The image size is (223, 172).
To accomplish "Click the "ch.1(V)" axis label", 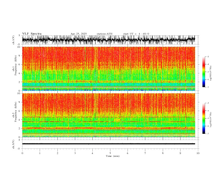I will point(14,40).
